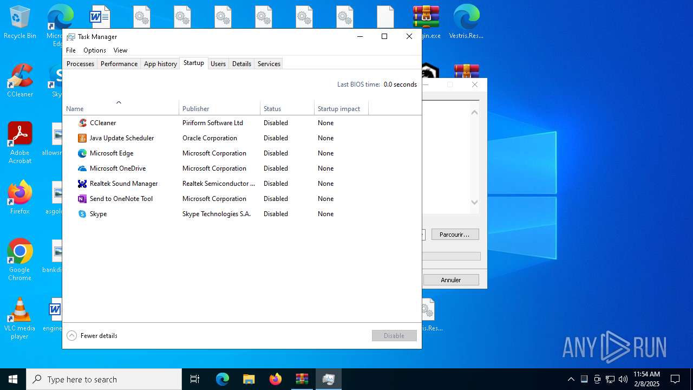
Task: Select the Startup tab
Action: (x=194, y=63)
